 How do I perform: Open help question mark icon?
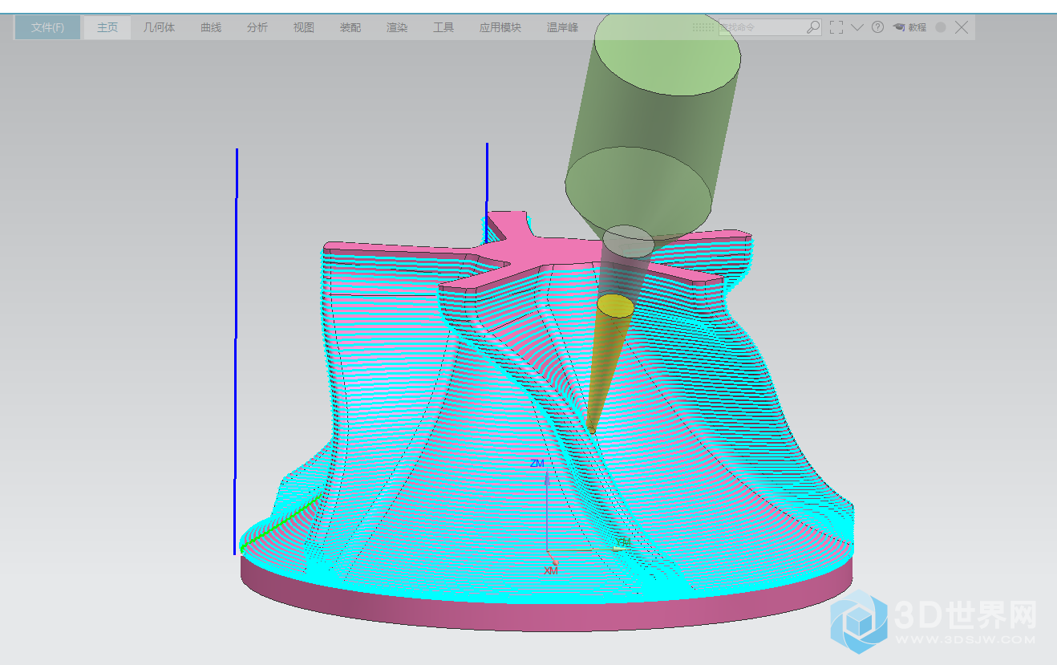tap(878, 27)
